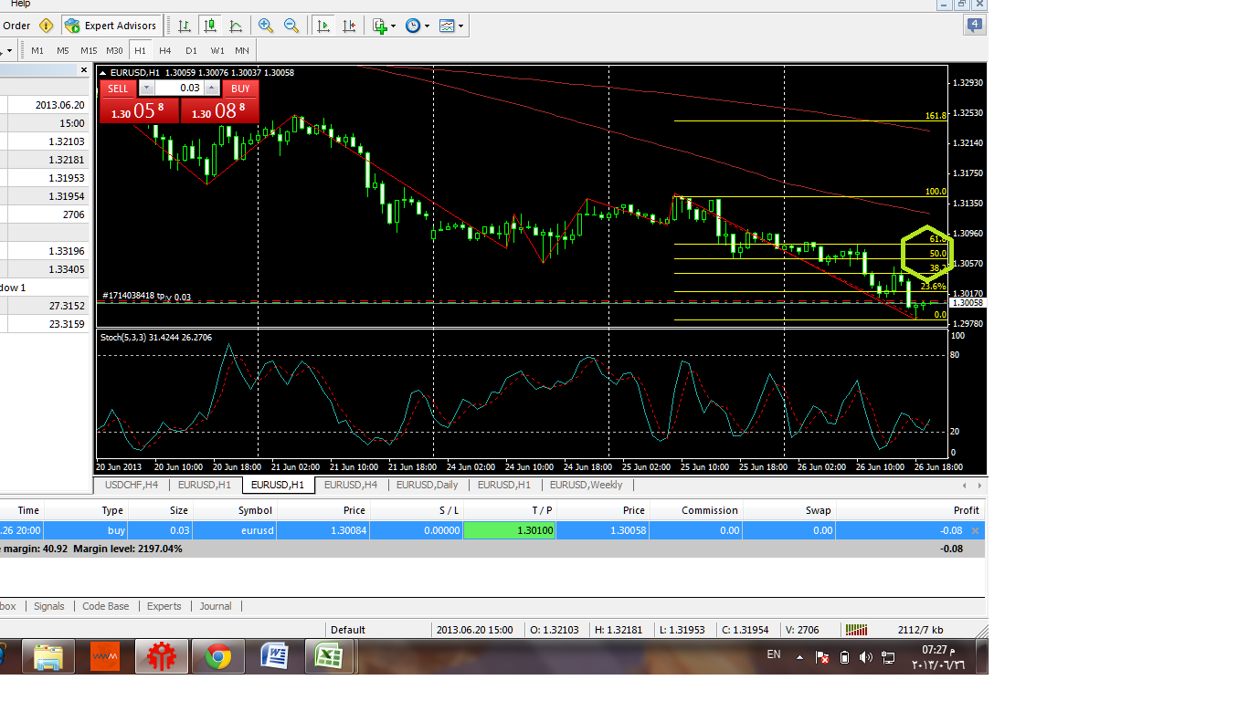Open the add indicators list icon
This screenshot has width=1248, height=701.
(x=380, y=26)
